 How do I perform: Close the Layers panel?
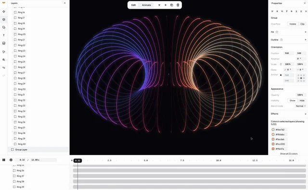65,3
